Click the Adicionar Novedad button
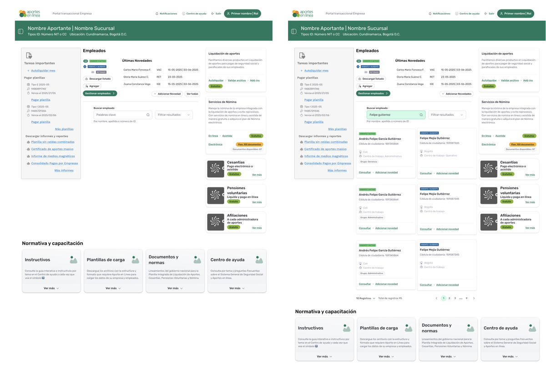Screen dimensions: 546x369 point(167,94)
